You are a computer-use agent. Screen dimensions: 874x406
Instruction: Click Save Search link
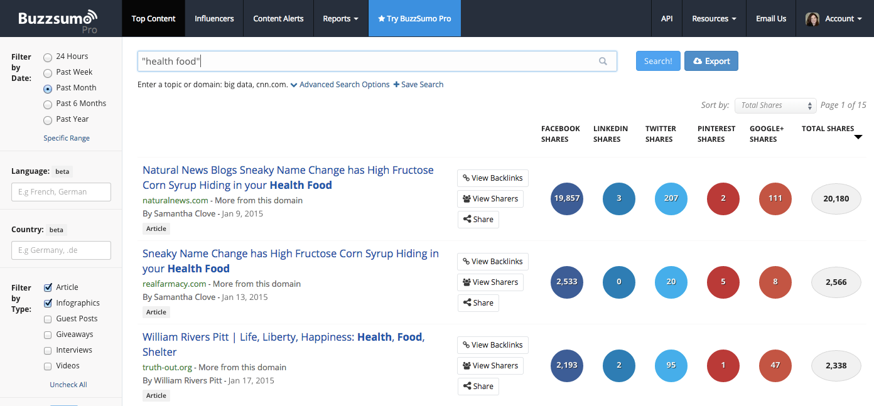(418, 85)
